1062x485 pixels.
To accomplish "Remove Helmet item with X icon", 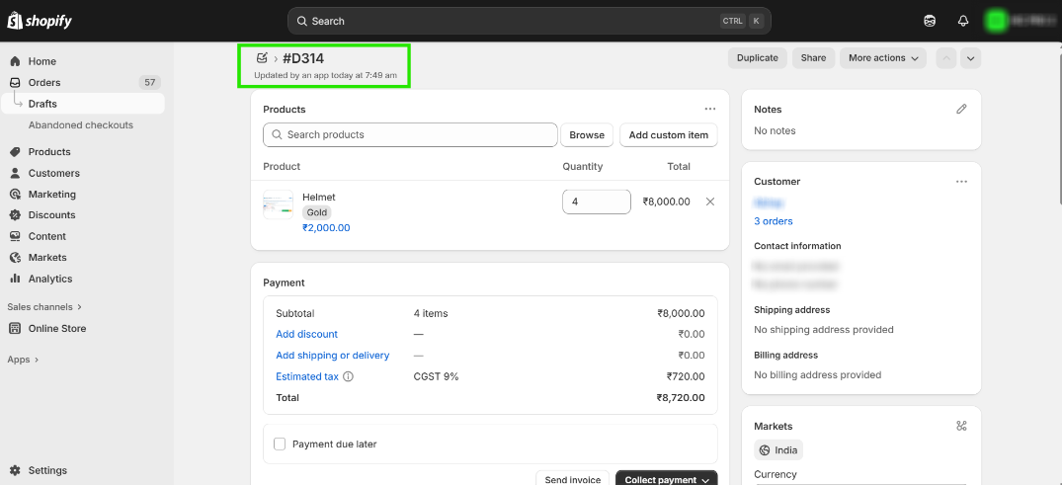I will pos(709,202).
